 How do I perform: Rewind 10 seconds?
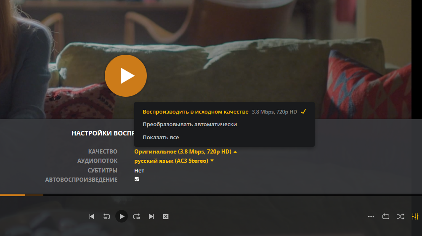(x=106, y=217)
